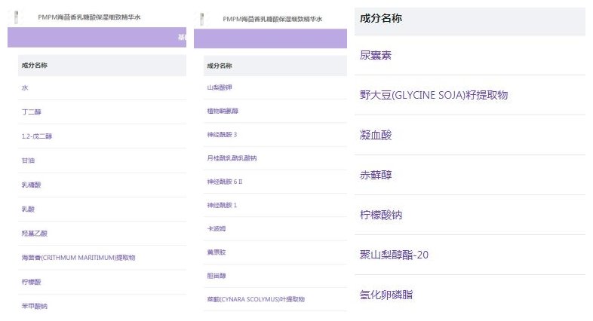Viewport: 593px width, 321px height.
Task: Select the 凝血酸 ingredient row
Action: coord(376,136)
